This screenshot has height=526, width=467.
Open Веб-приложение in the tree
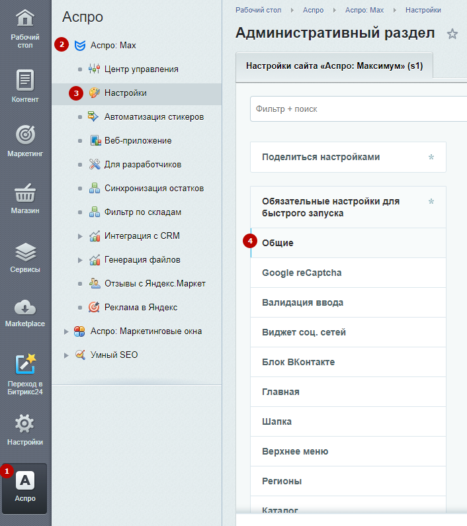coord(138,140)
